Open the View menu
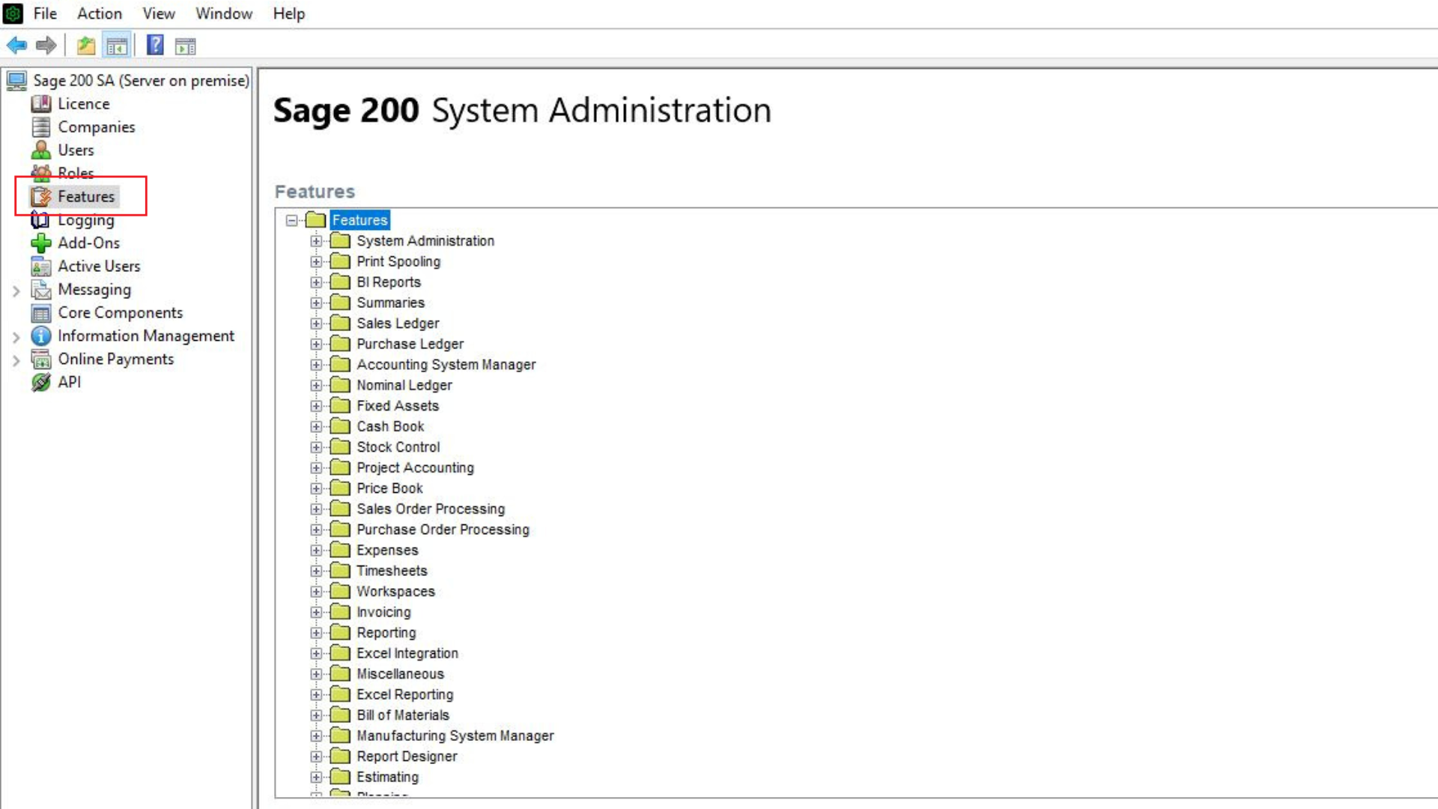This screenshot has width=1438, height=809. tap(158, 13)
